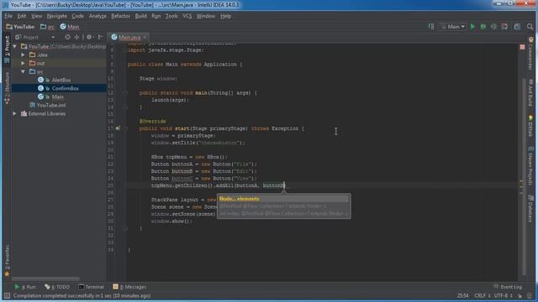The image size is (538, 302).
Task: Click the fold marker beside line 12
Action: 125,93
